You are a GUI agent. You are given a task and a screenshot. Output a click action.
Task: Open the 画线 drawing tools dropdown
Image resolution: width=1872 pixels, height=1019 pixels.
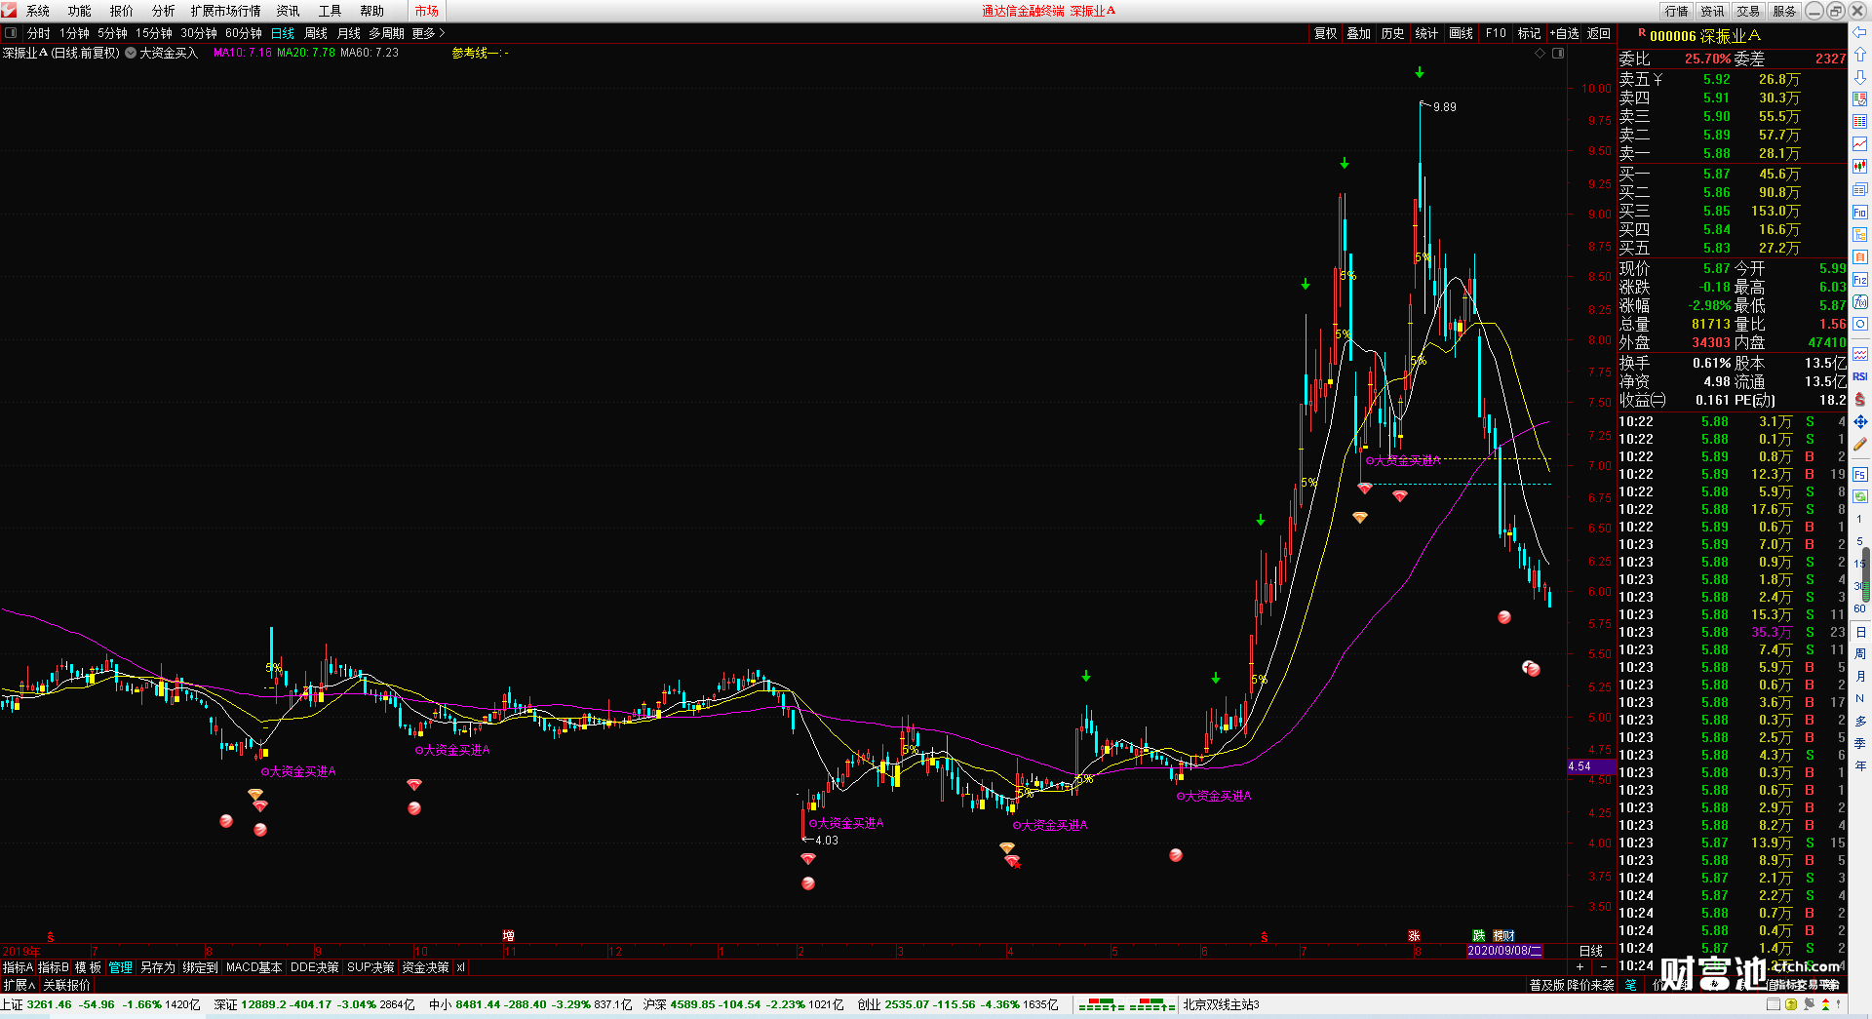click(x=1462, y=33)
